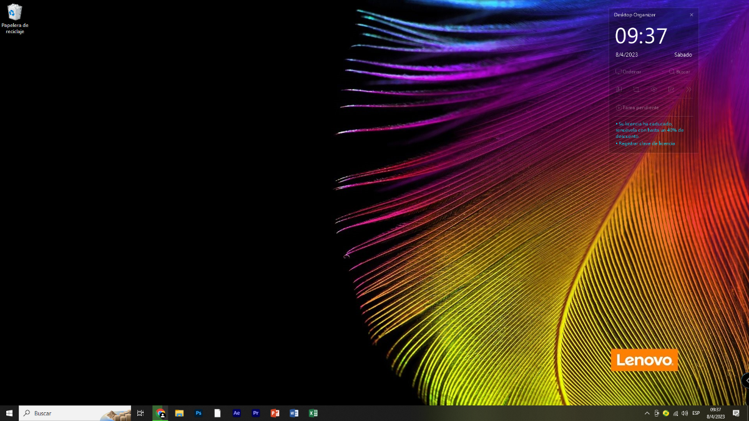
Task: Click the Registrar clave de licencia link
Action: tap(646, 143)
